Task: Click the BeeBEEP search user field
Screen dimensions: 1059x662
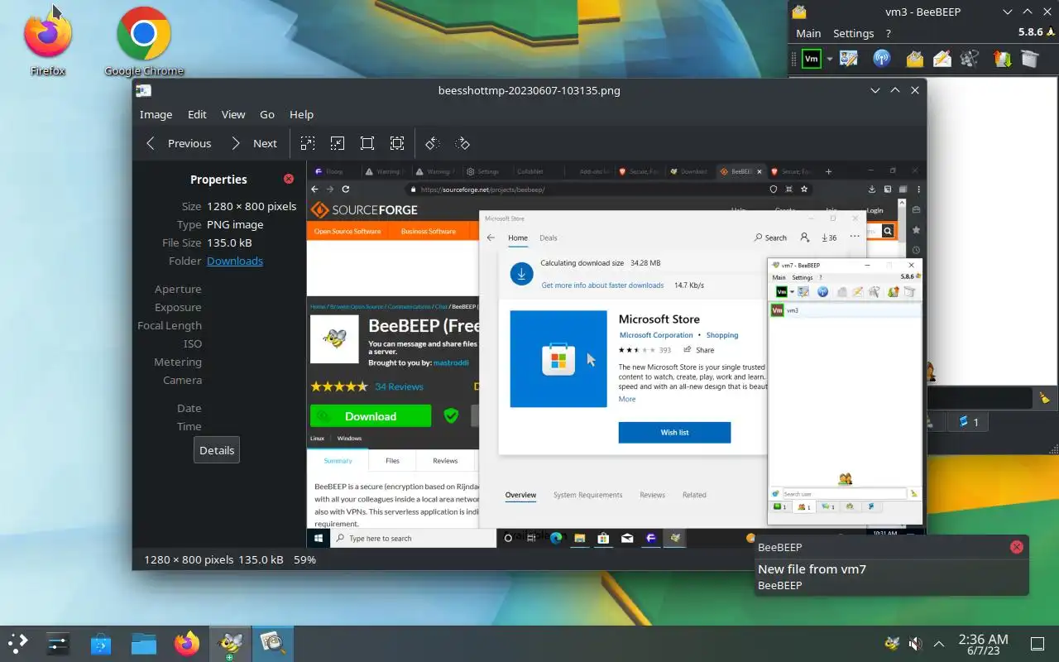Action: coord(980,398)
